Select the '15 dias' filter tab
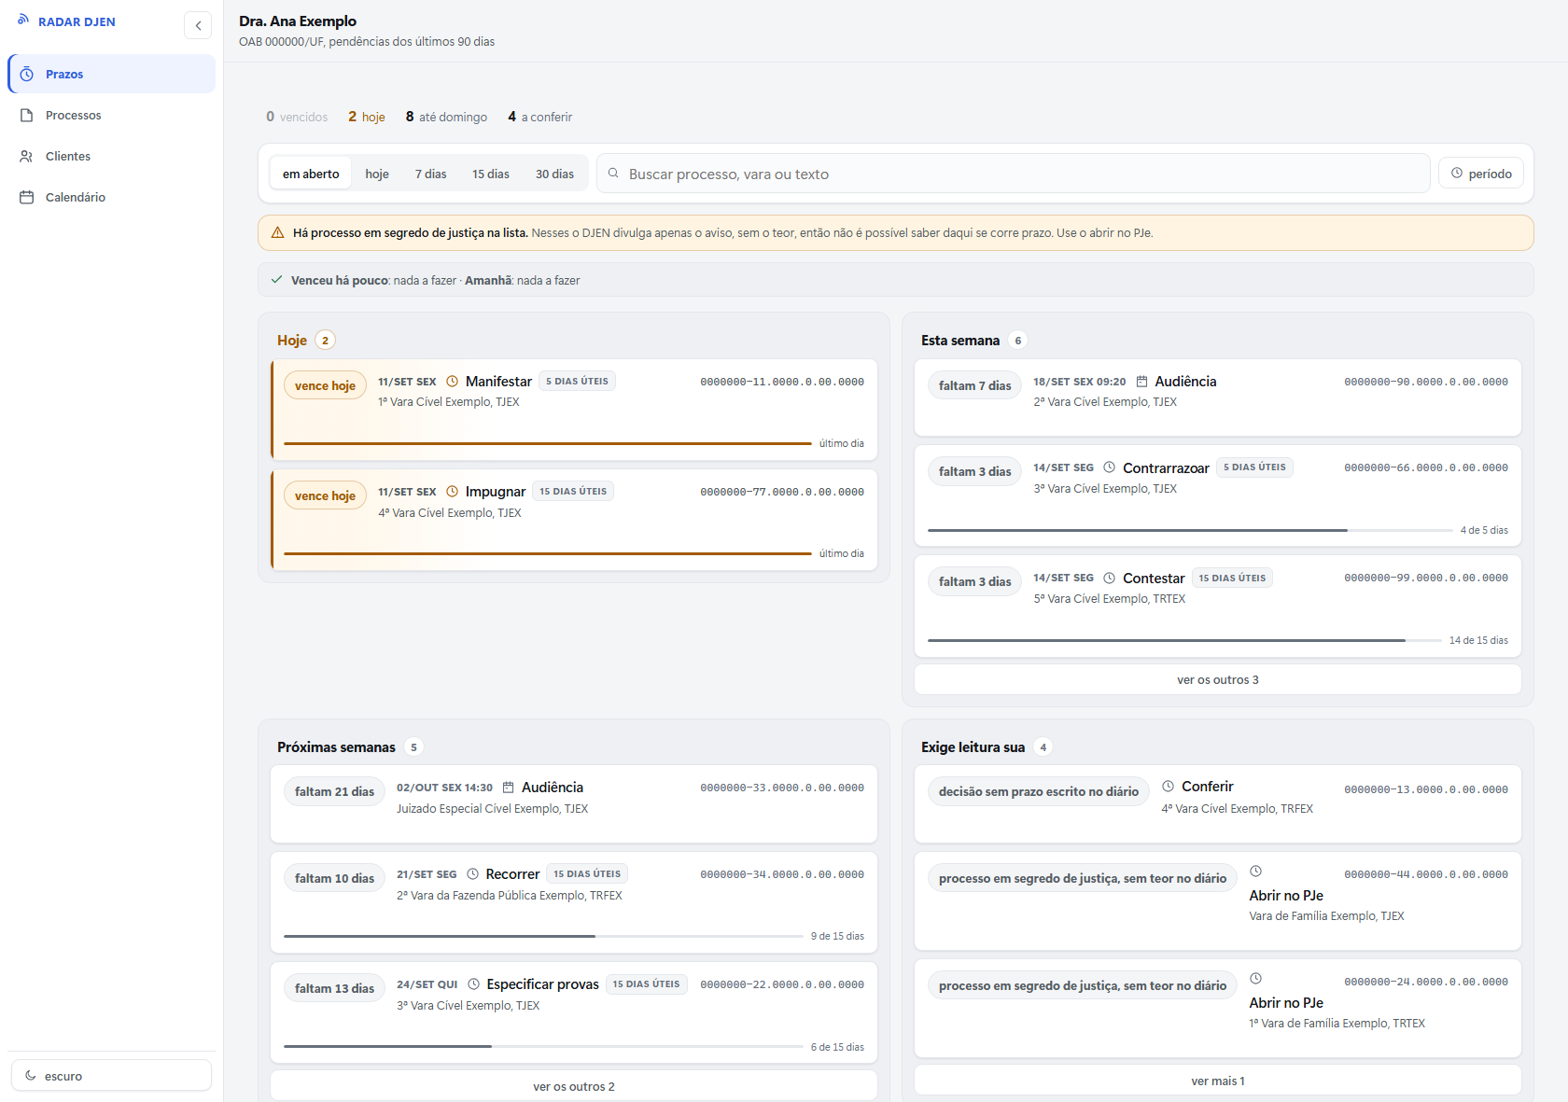Screen dimensions: 1568x1102 (x=491, y=174)
